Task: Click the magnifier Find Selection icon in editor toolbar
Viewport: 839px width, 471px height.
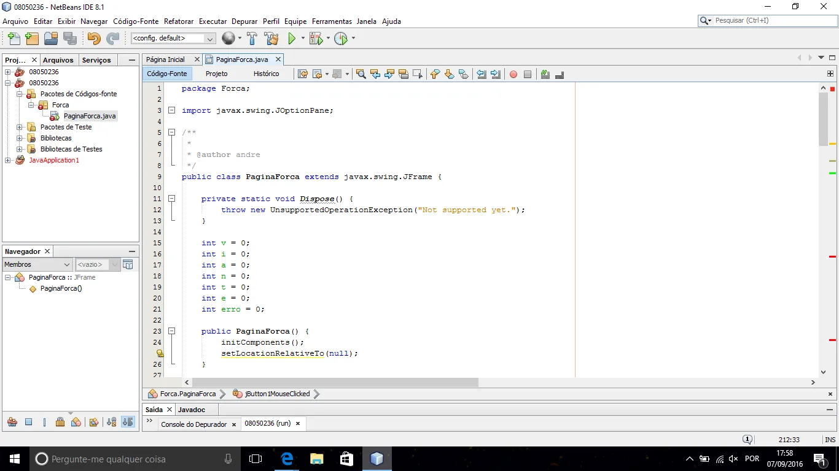Action: click(361, 74)
